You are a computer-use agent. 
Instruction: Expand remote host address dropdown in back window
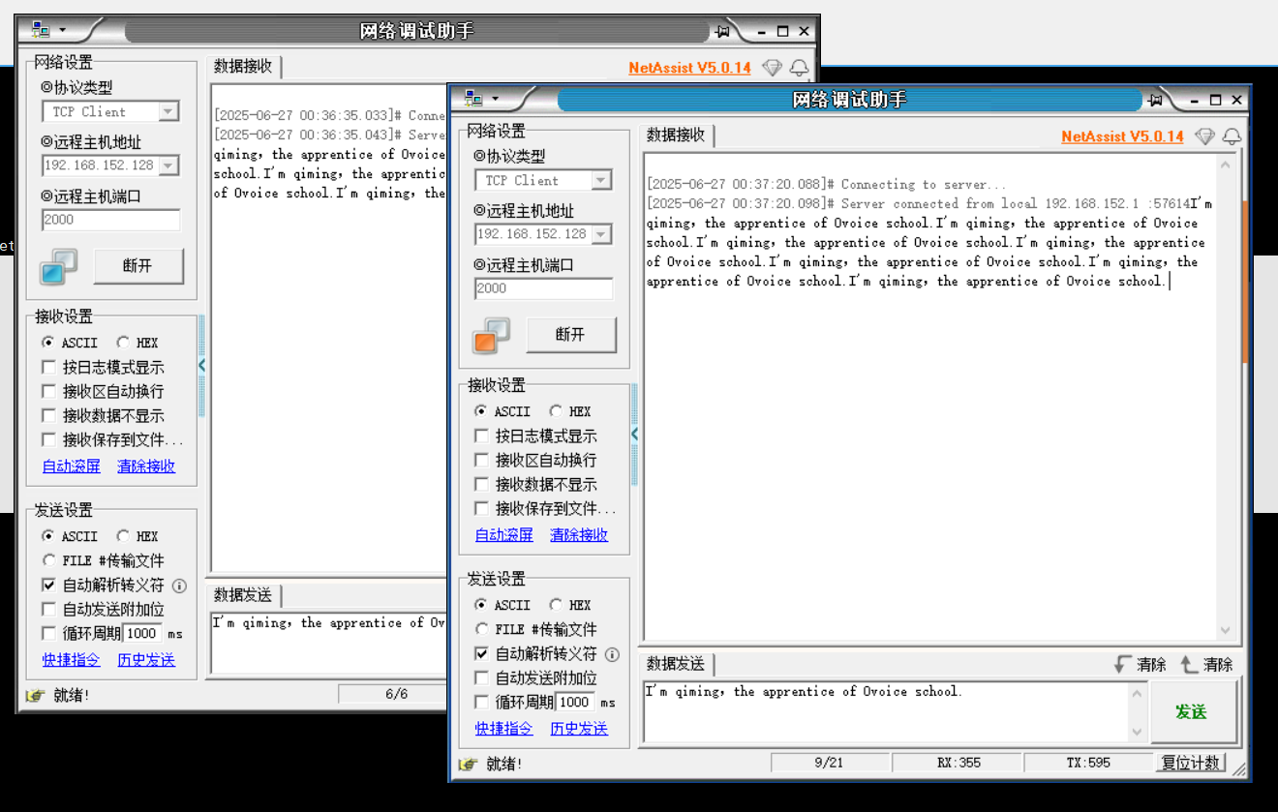click(168, 165)
